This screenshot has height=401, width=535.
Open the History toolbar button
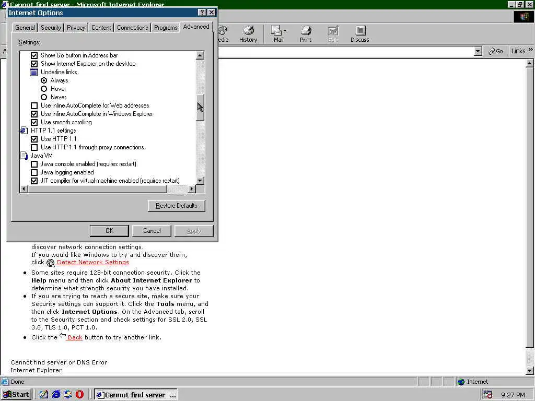point(248,34)
